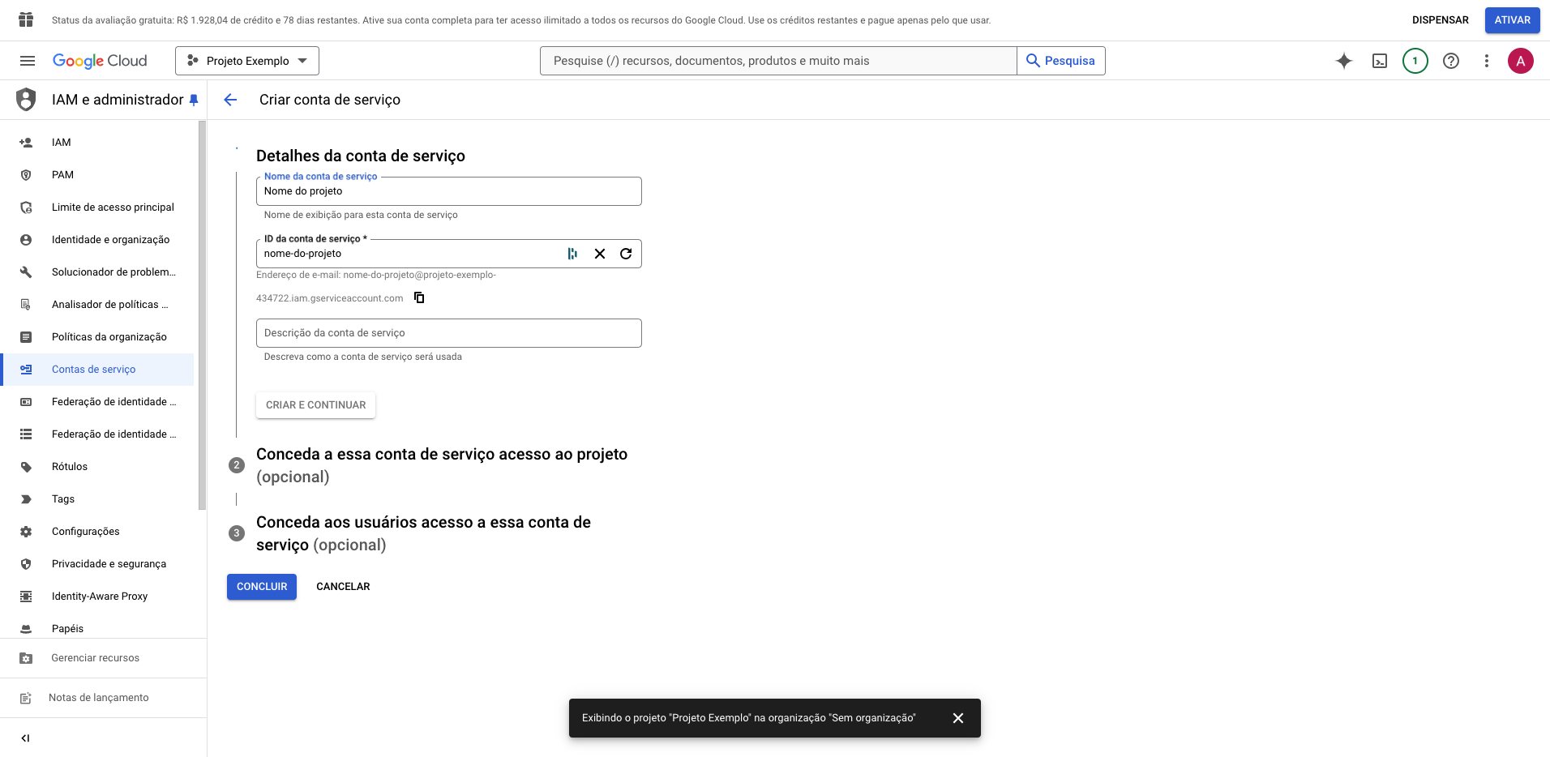Viewport: 1550px width, 757px height.
Task: Collapse the left sidebar navigation
Action: tap(25, 738)
